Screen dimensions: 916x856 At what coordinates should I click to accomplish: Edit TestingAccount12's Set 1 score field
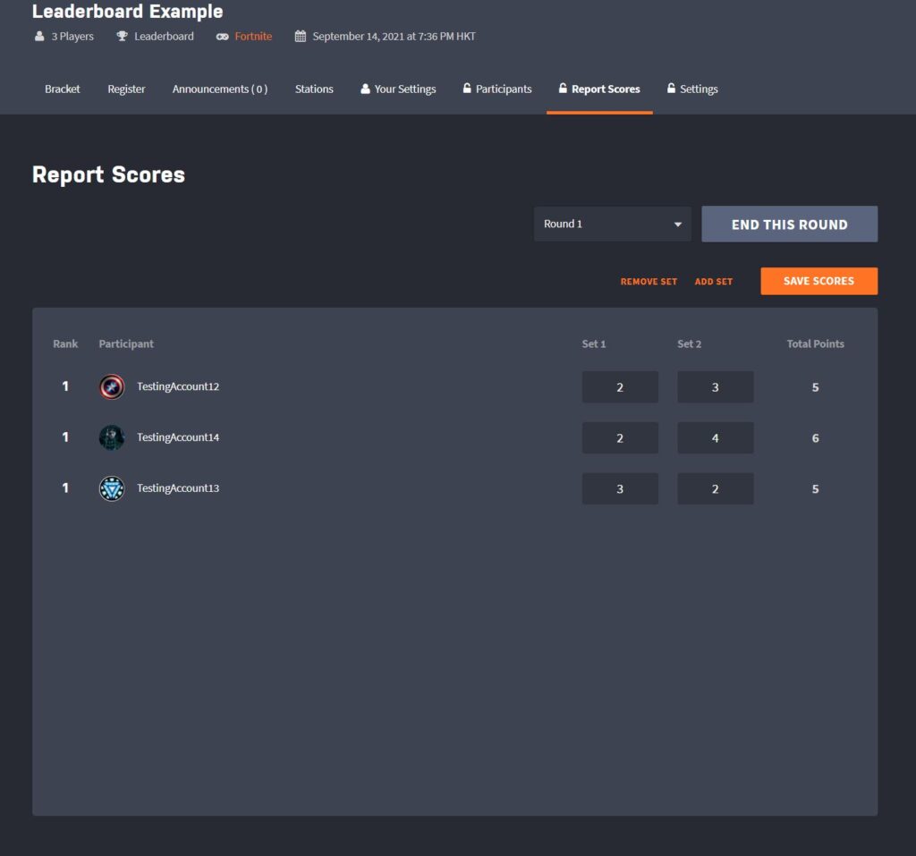click(x=620, y=386)
